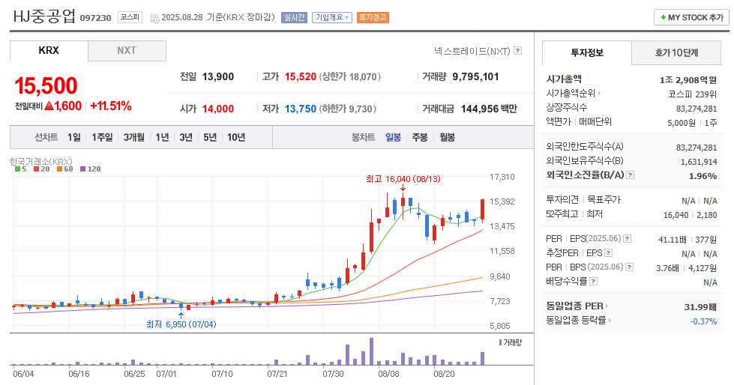Click the 08/08 date on the chart axis
The height and width of the screenshot is (385, 734).
tap(388, 375)
